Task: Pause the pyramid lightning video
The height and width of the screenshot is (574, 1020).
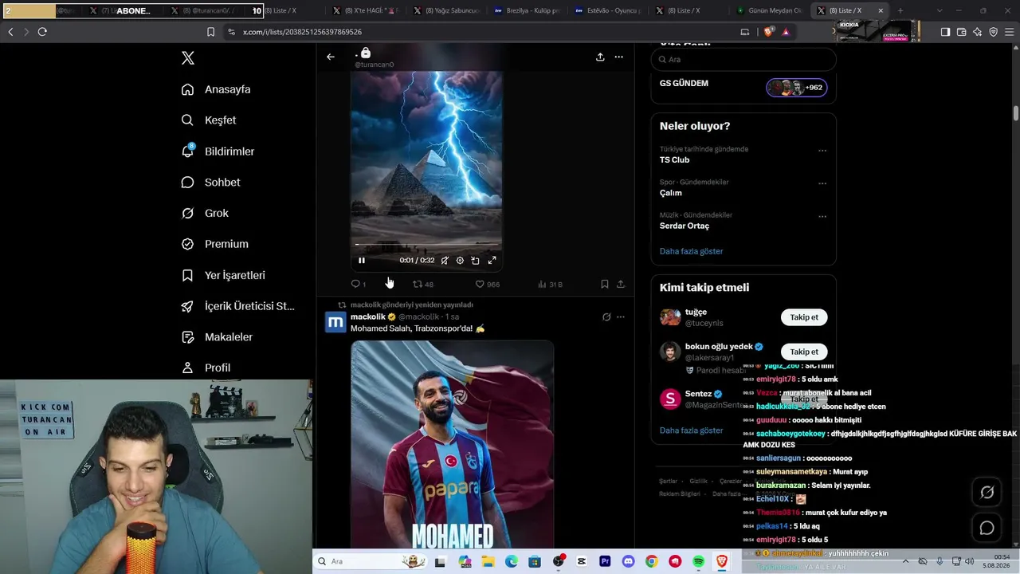Action: (x=362, y=260)
